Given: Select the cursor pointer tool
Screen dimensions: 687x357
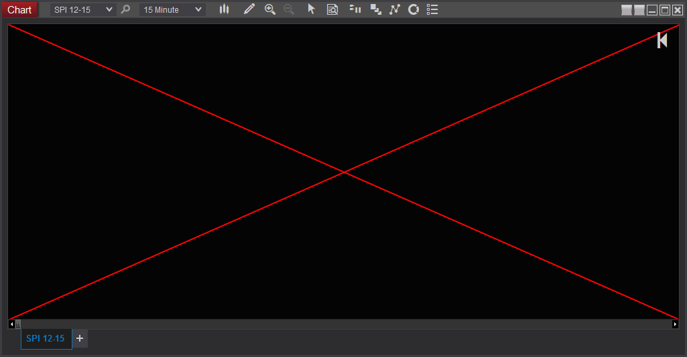Looking at the screenshot, I should [x=311, y=9].
